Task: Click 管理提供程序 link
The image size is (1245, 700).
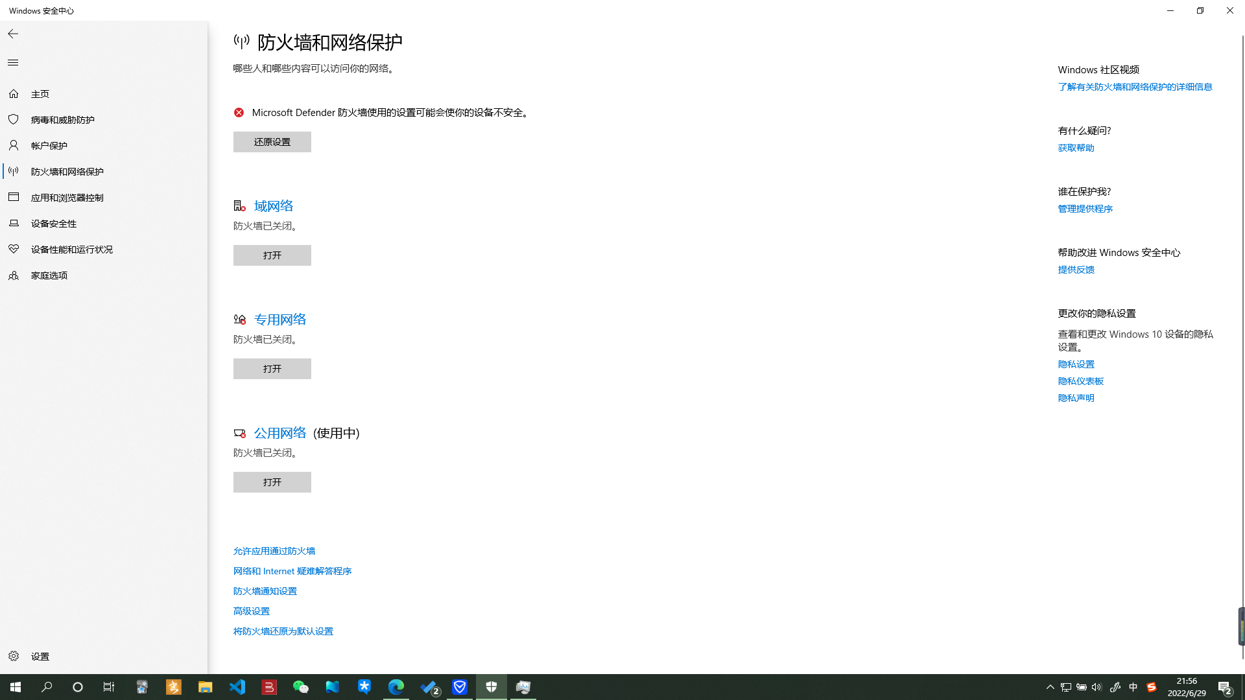Action: 1085,209
